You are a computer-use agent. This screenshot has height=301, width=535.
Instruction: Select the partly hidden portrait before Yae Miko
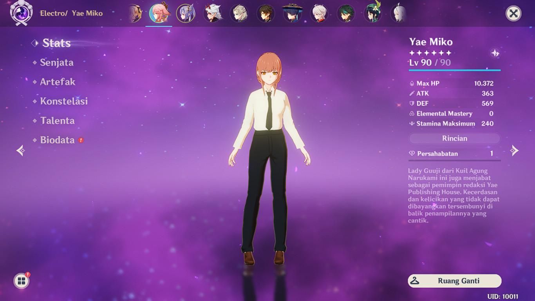pos(135,13)
